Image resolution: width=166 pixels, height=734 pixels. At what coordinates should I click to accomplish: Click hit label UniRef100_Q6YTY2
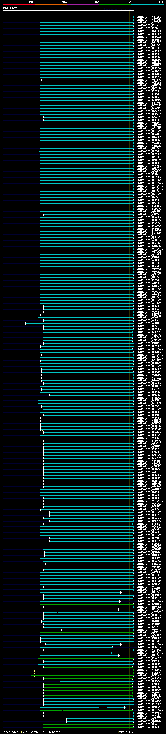149,80
